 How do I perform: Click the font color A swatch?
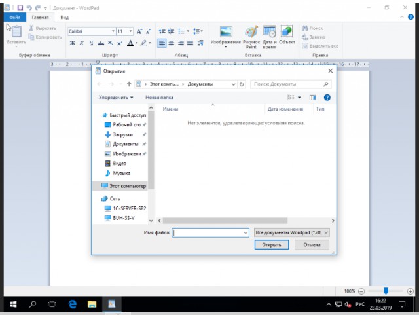pos(130,43)
